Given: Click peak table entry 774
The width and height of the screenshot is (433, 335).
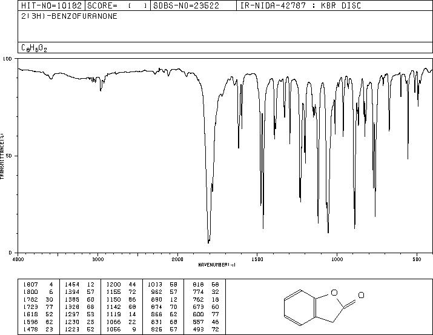Looking at the screenshot, I should click(x=206, y=291).
